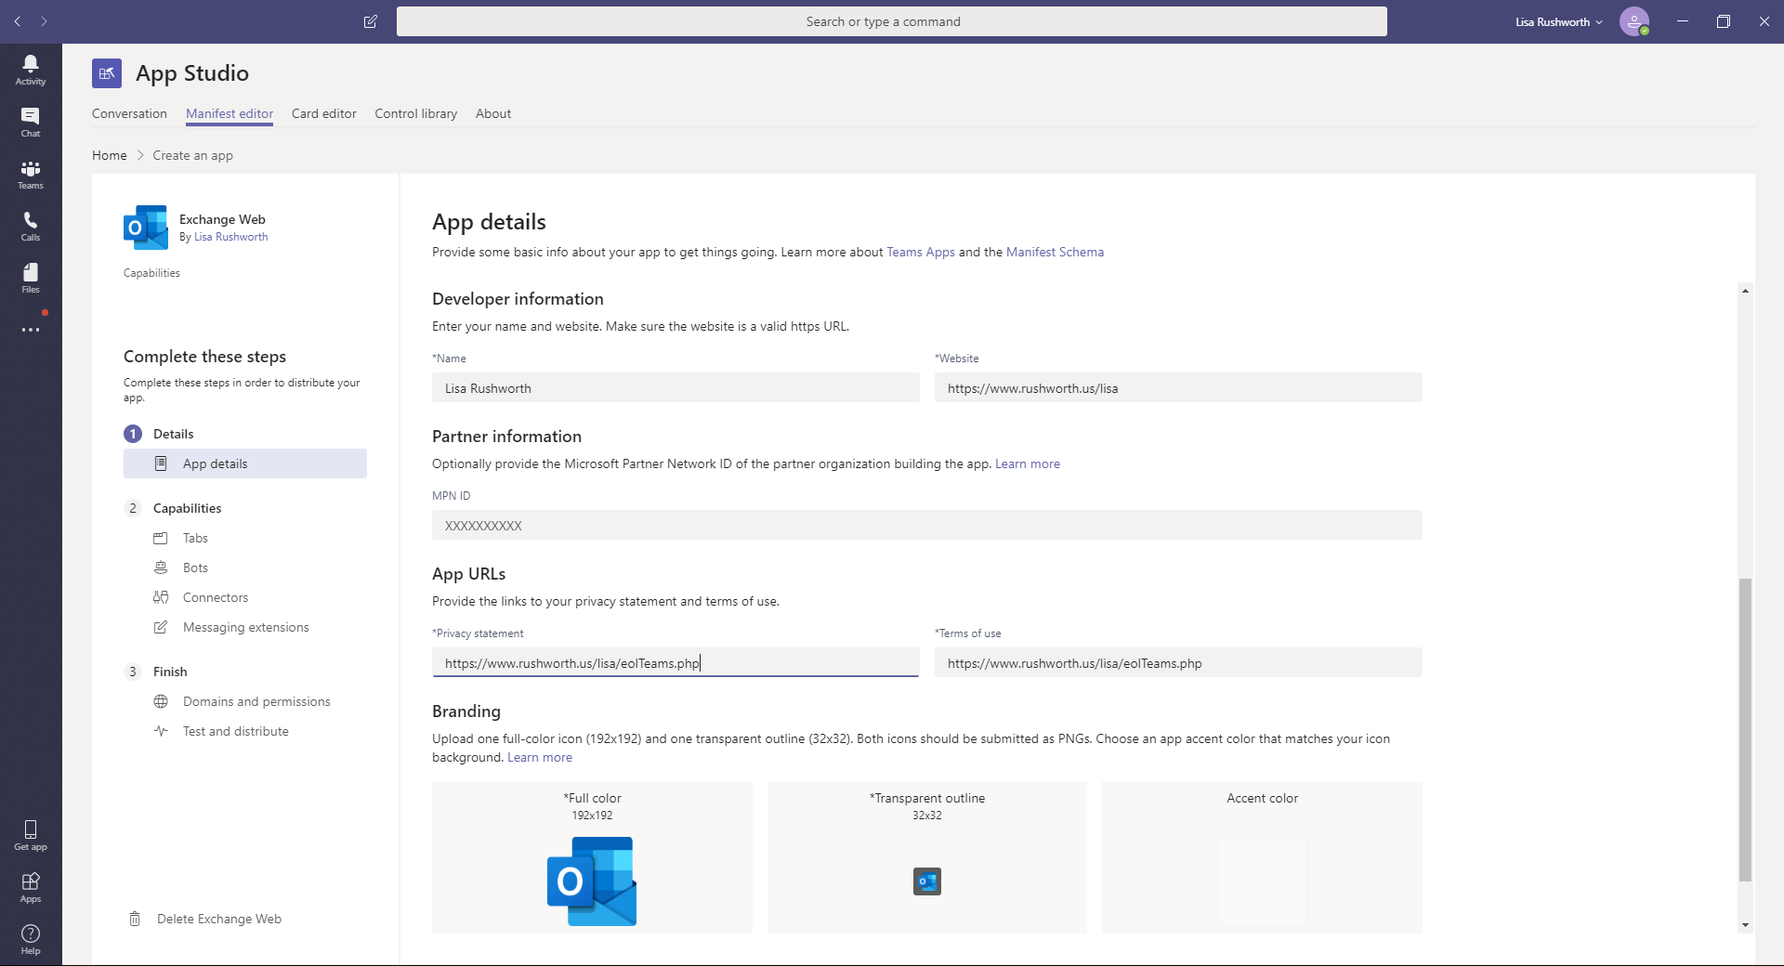1784x966 pixels.
Task: Click the forward navigation arrow
Action: pos(44,21)
